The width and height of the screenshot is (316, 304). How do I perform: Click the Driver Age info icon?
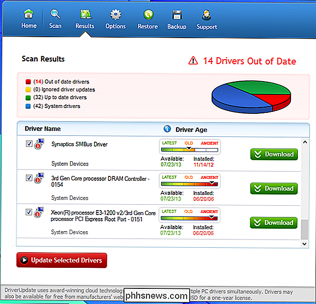[x=167, y=129]
